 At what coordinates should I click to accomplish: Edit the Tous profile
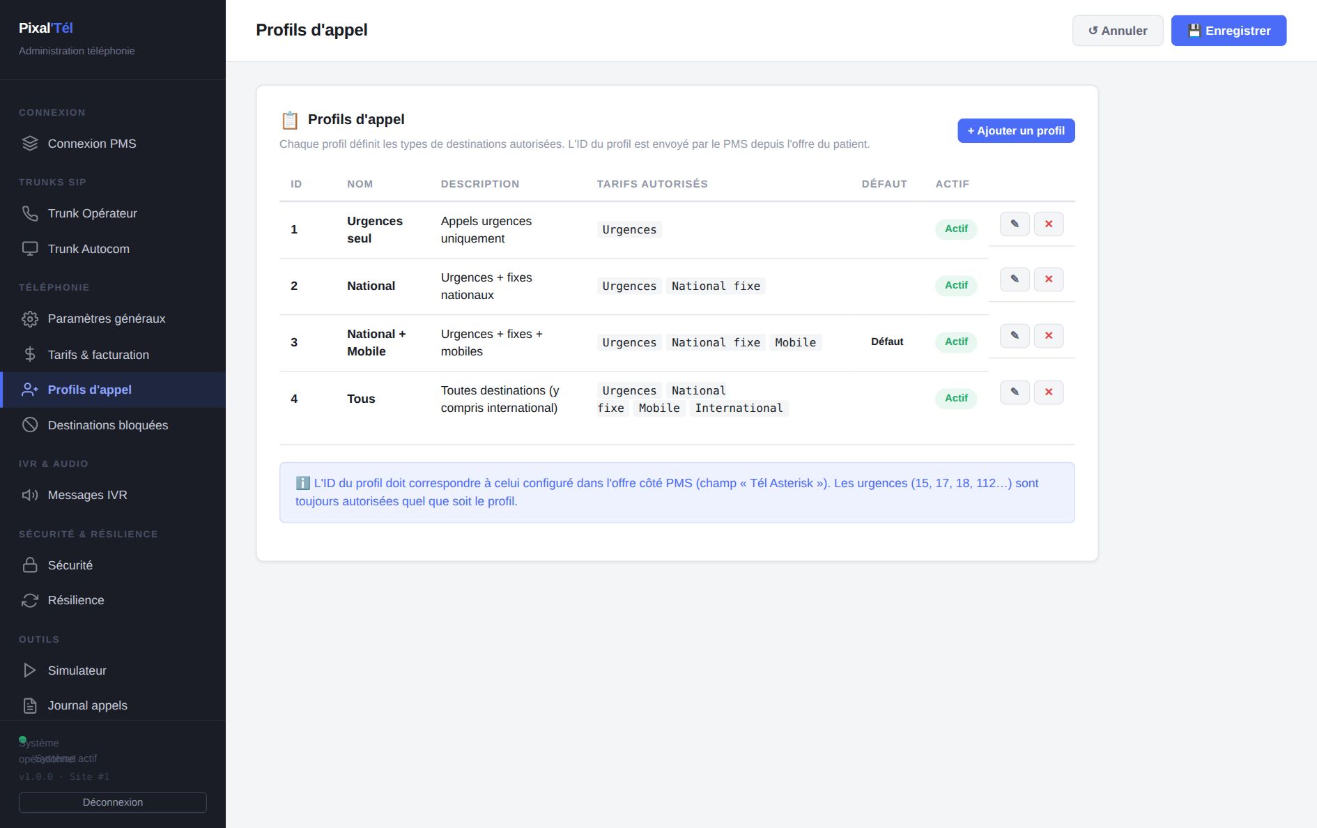point(1015,392)
